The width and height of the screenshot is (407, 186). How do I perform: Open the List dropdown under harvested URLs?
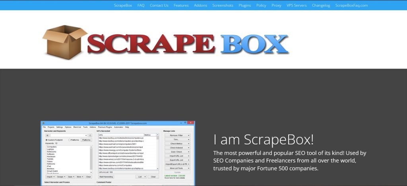click(x=141, y=177)
